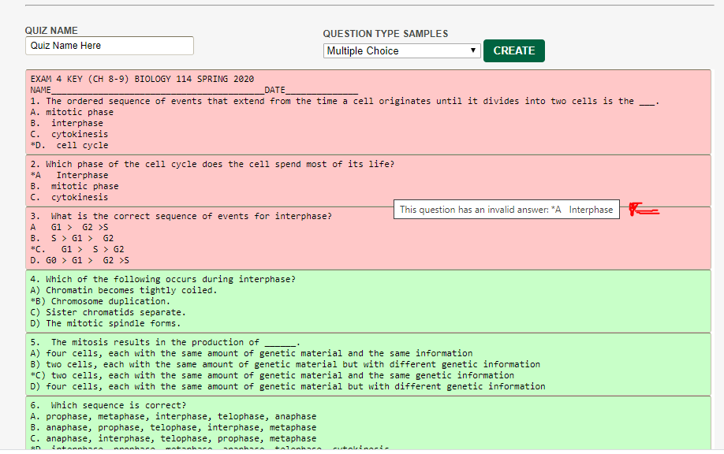Click the invalid answer warning tooltip
Viewport: 724px width, 454px height.
[507, 209]
